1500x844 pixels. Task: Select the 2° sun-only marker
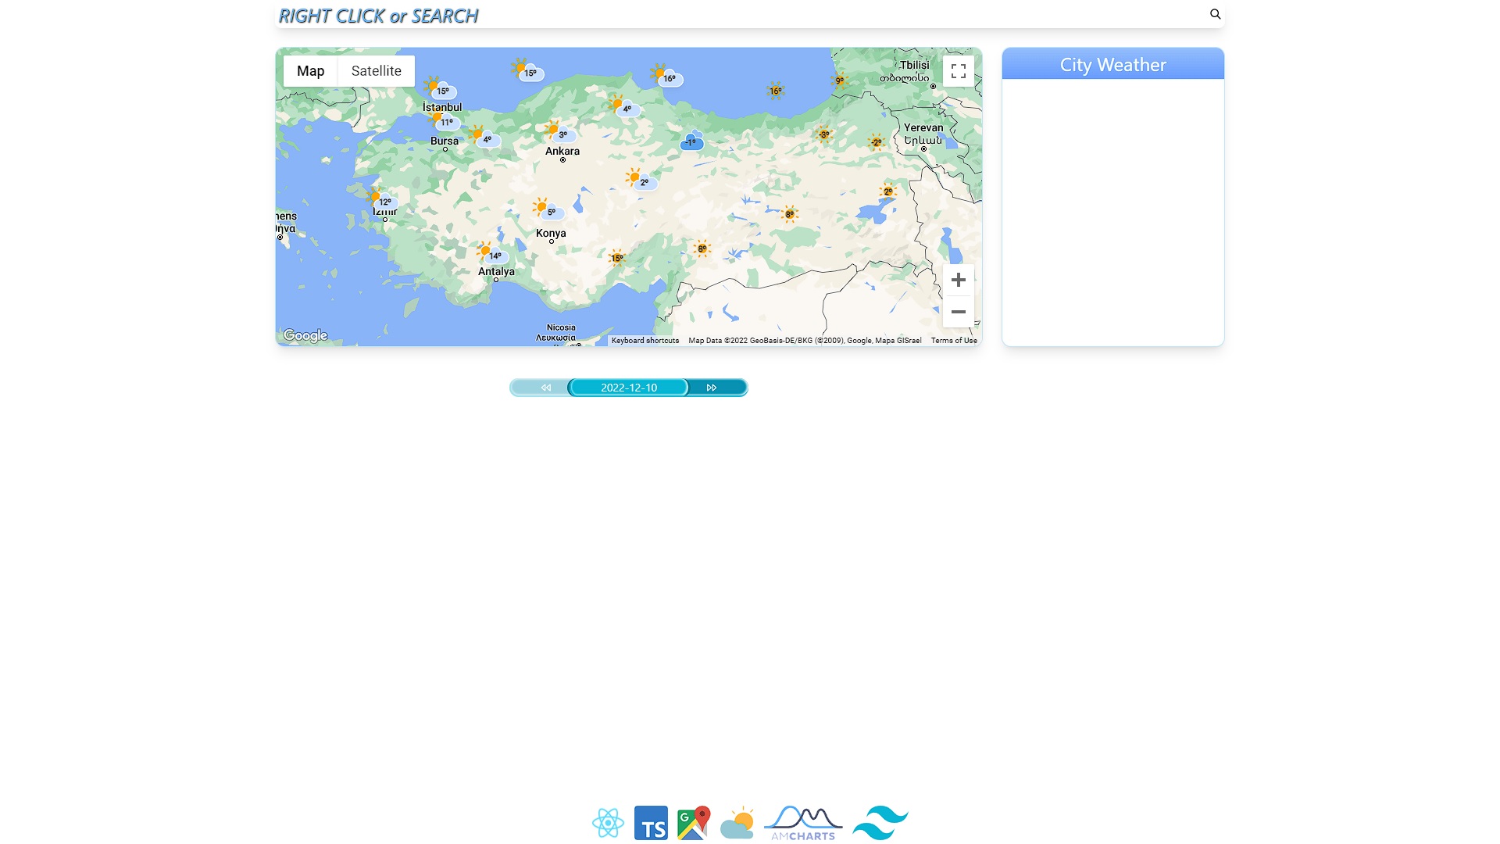pos(887,191)
